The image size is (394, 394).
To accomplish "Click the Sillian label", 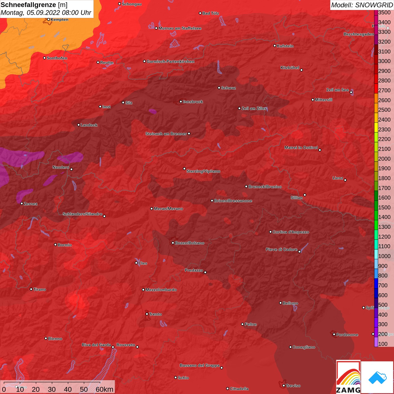I will (297, 198).
